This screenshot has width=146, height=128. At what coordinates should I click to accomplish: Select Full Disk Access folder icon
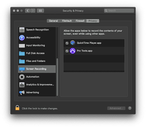pos(22,53)
